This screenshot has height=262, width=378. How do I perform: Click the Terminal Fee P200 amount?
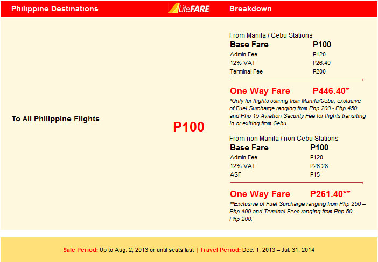(x=319, y=71)
